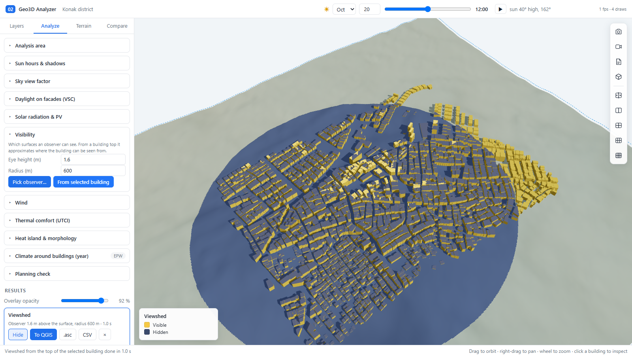The height and width of the screenshot is (356, 632).
Task: Expand the Sun hours & shadows section
Action: tap(67, 63)
